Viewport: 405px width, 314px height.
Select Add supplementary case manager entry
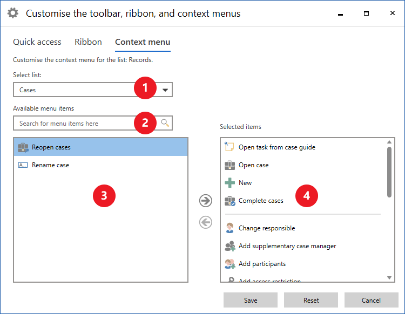[x=303, y=246]
